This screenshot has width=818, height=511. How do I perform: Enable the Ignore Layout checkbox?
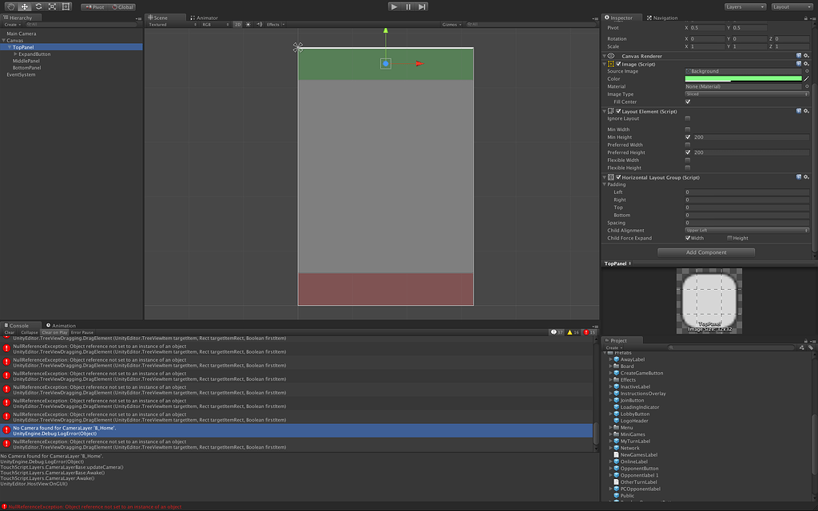pyautogui.click(x=688, y=118)
